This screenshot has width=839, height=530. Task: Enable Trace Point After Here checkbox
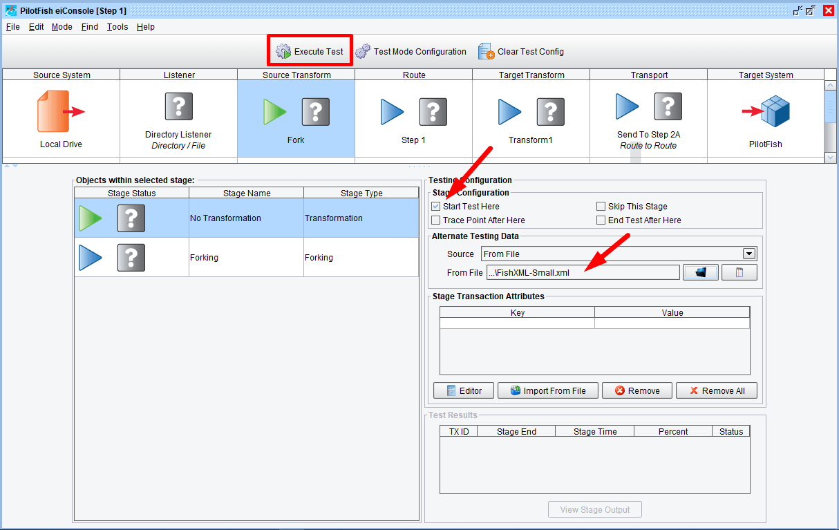[x=435, y=220]
